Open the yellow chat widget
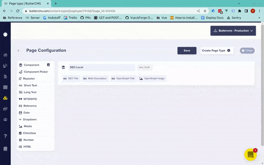The image size is (264, 165). click(x=250, y=154)
